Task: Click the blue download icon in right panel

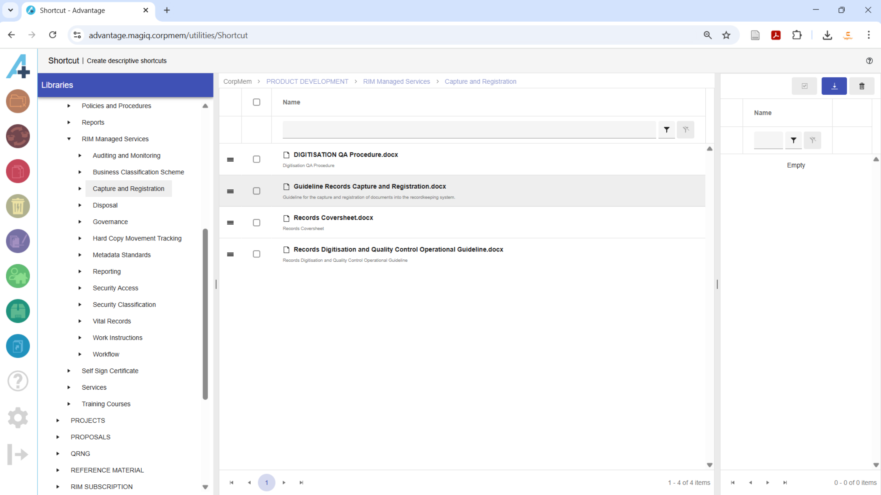Action: pyautogui.click(x=834, y=86)
